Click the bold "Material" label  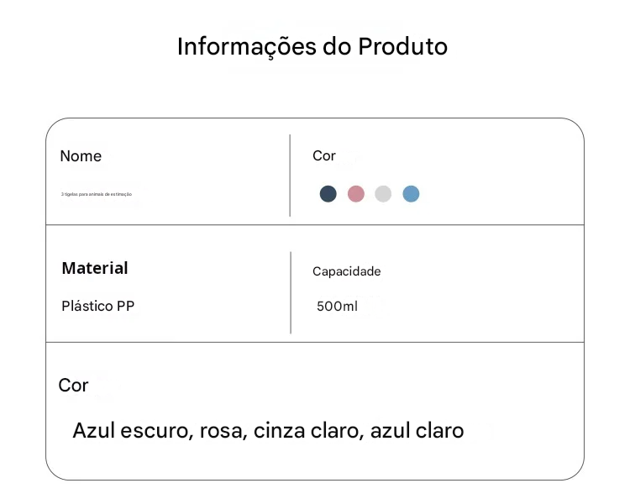[x=95, y=268]
